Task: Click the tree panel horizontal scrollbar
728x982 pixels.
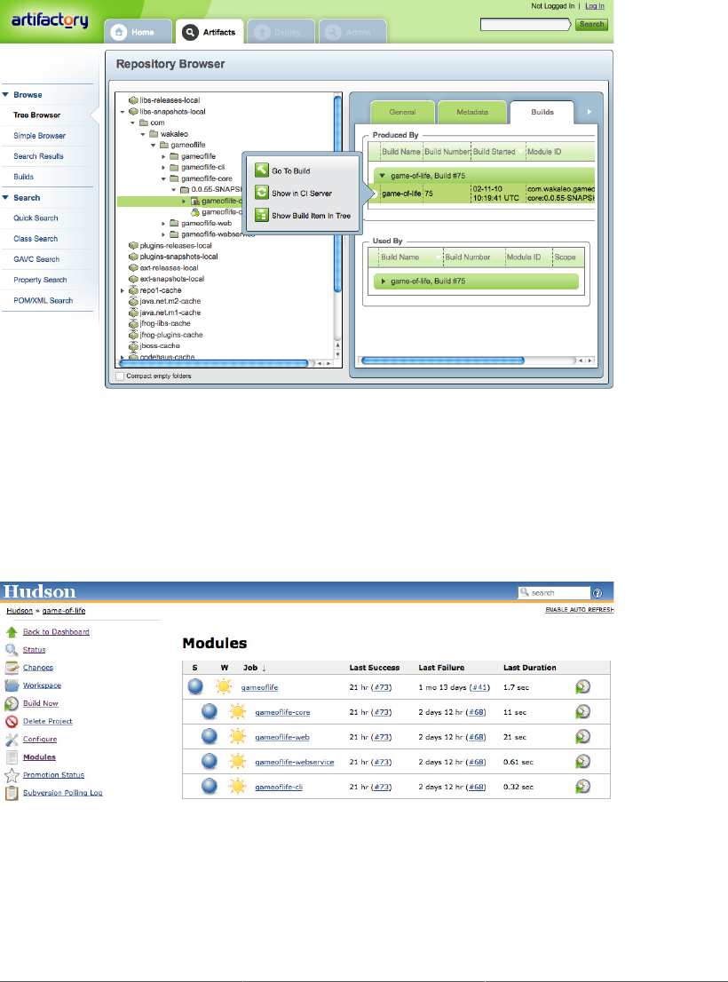Action: point(213,363)
